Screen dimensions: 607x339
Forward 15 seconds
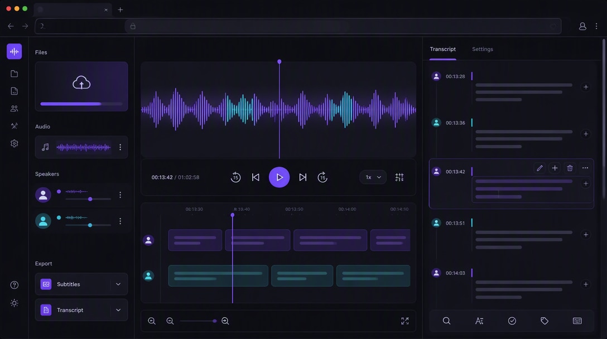(x=322, y=177)
